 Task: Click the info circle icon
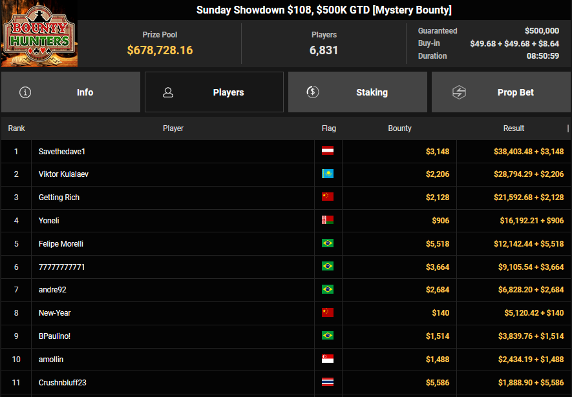pyautogui.click(x=25, y=92)
